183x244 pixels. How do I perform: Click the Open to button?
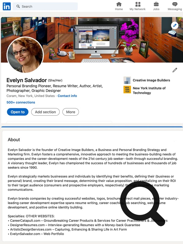coord(18,112)
